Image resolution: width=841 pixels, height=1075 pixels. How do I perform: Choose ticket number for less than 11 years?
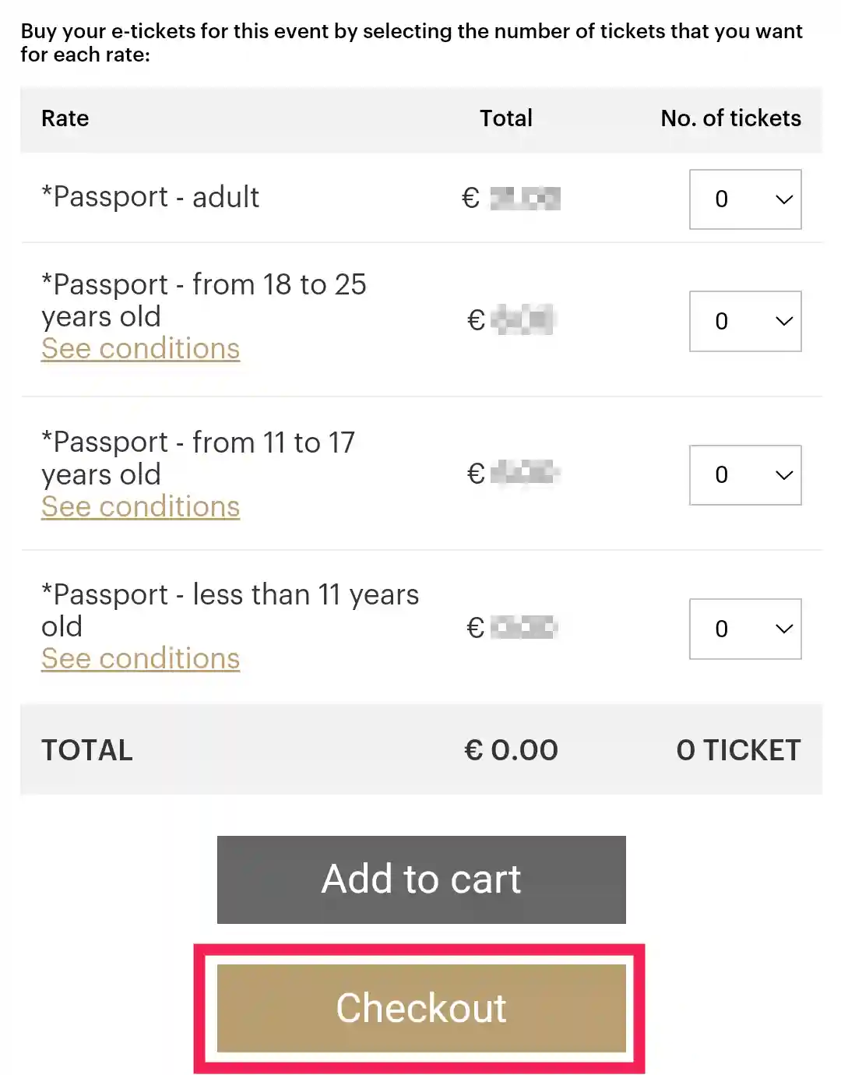[745, 629]
